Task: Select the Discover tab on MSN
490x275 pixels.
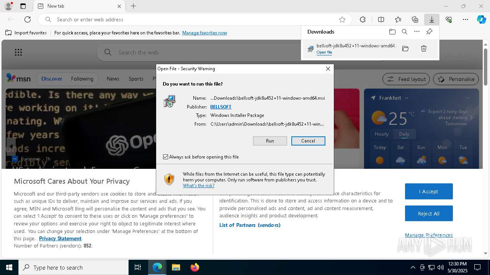Action: coord(52,79)
